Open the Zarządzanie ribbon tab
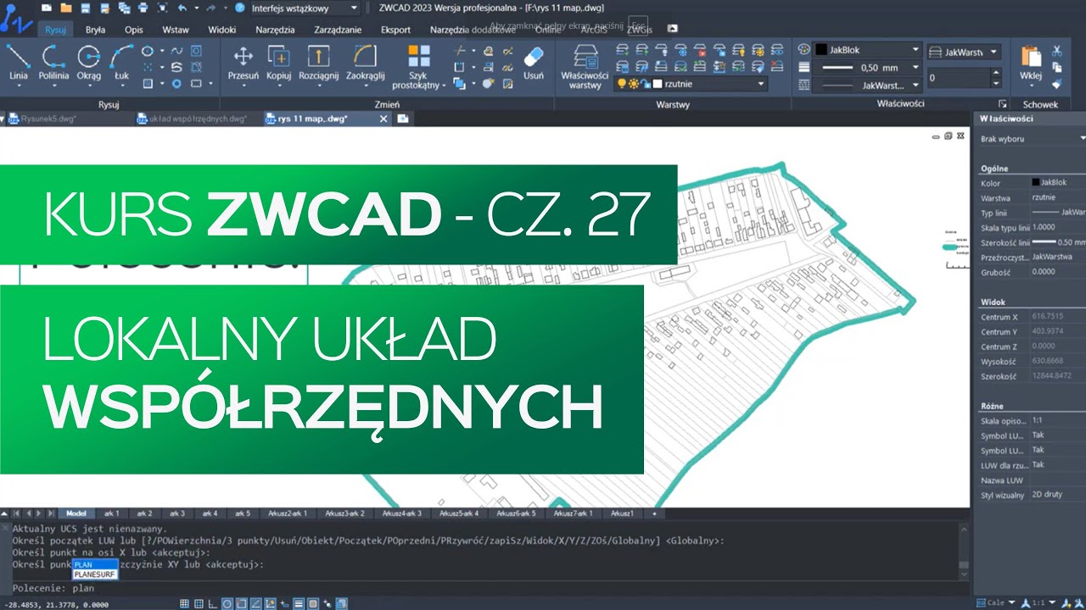This screenshot has height=610, width=1086. [x=338, y=29]
